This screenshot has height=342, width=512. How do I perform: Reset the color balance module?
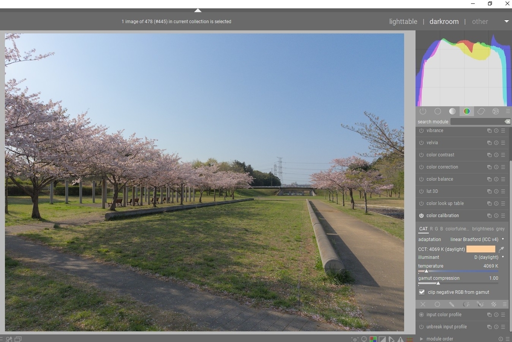[496, 180]
